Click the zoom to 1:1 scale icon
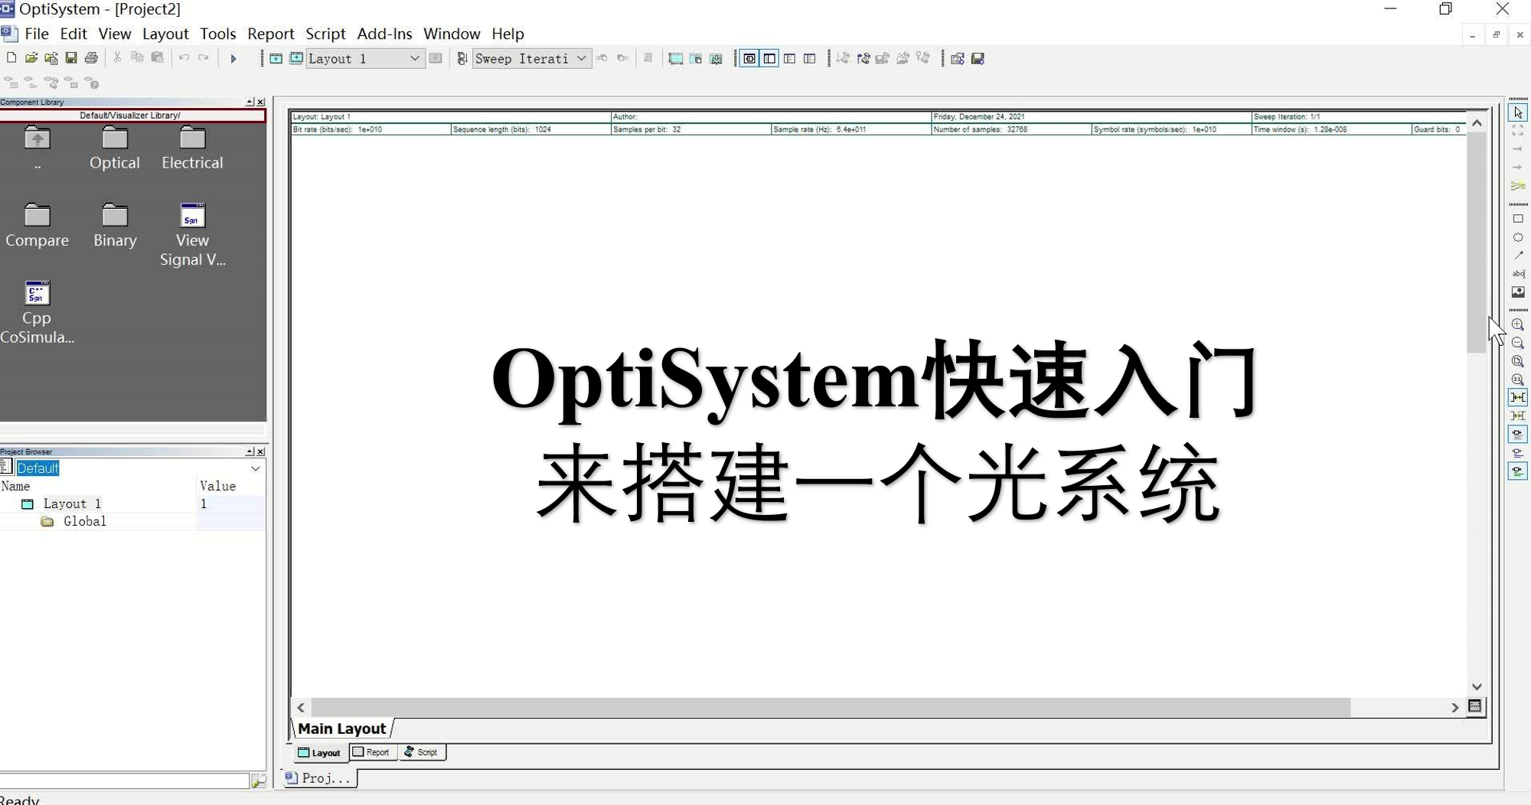Screen dimensions: 1531x805 click(x=1518, y=380)
